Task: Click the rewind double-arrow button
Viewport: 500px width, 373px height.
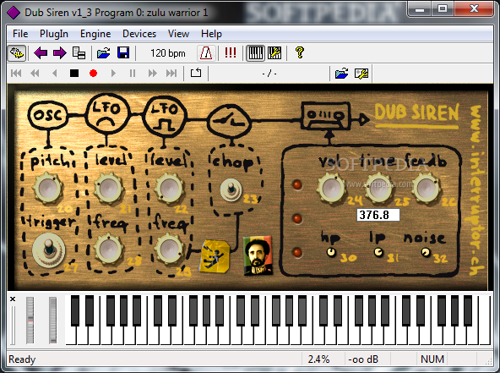Action: [x=35, y=73]
